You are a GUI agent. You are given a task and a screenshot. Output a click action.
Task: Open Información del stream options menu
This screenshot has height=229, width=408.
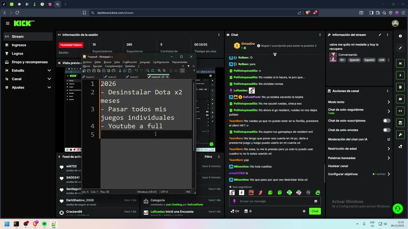coord(388,35)
